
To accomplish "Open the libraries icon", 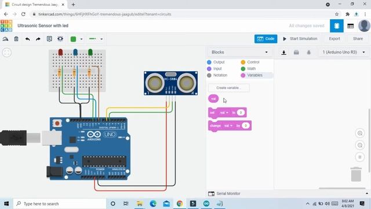I will click(x=296, y=52).
